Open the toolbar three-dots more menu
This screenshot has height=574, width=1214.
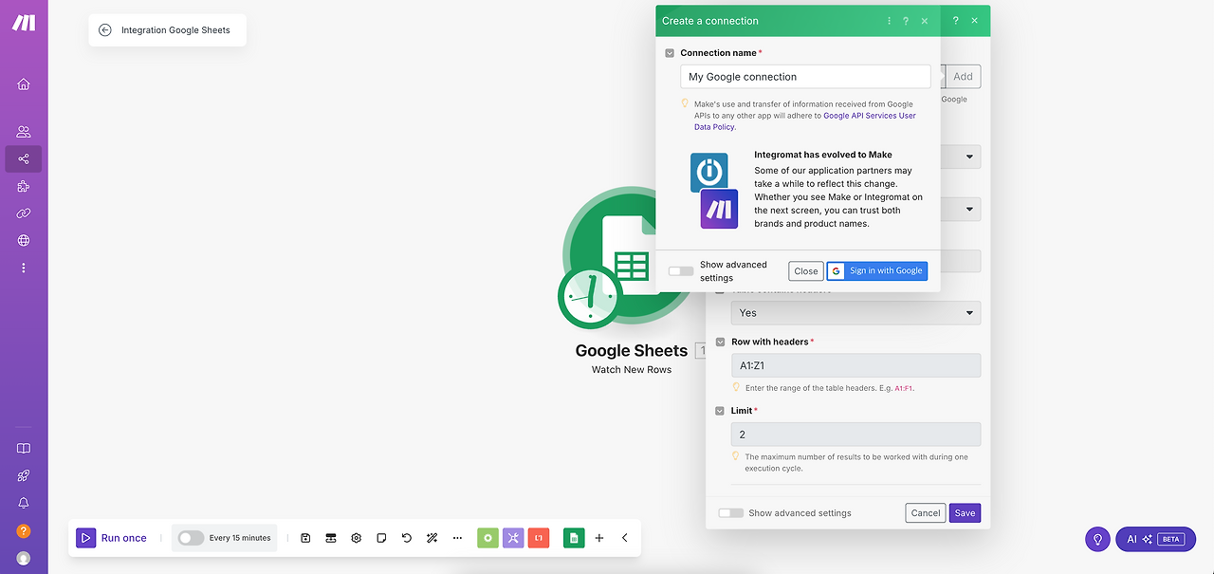pos(457,538)
